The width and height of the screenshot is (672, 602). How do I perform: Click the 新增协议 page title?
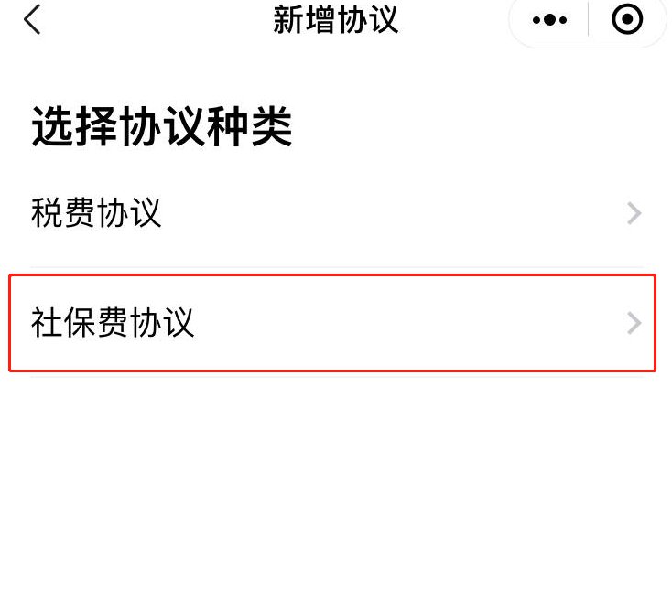pos(336,20)
